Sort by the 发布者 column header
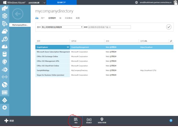Viewport: 178px width, 128px height. (74, 41)
